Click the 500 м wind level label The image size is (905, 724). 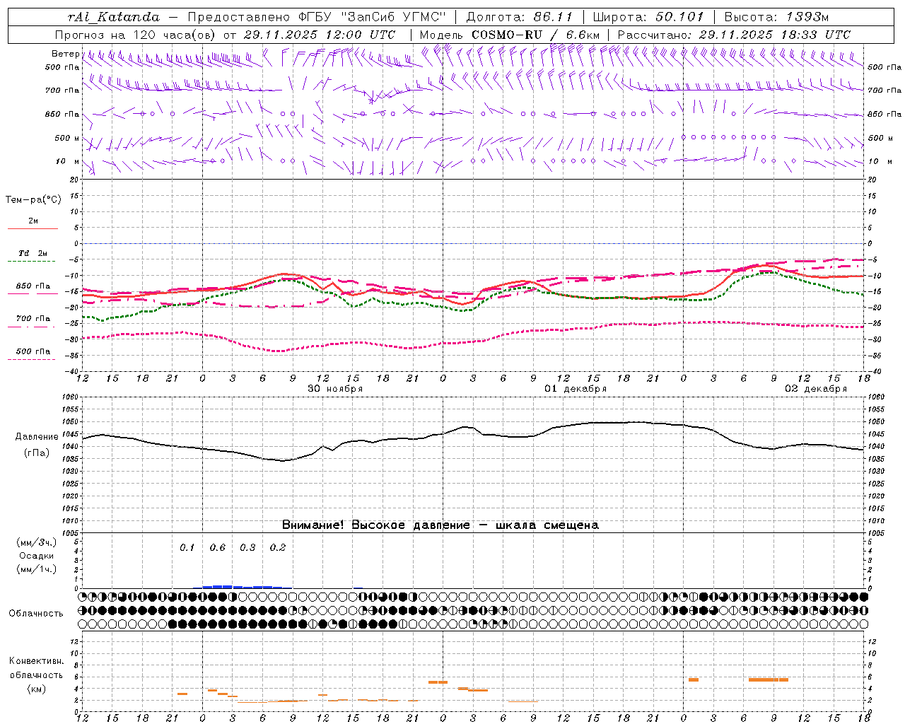[67, 138]
